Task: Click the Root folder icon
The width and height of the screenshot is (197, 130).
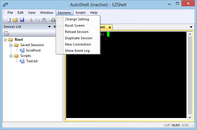Action: pyautogui.click(x=11, y=40)
